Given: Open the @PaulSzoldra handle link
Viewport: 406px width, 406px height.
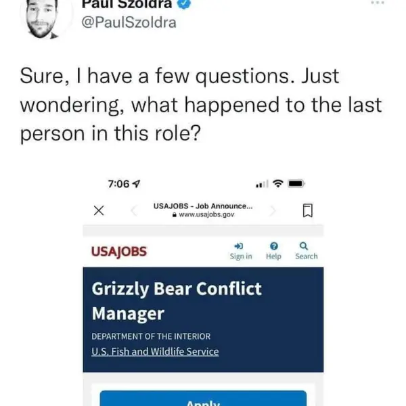Looking at the screenshot, I should pyautogui.click(x=129, y=22).
